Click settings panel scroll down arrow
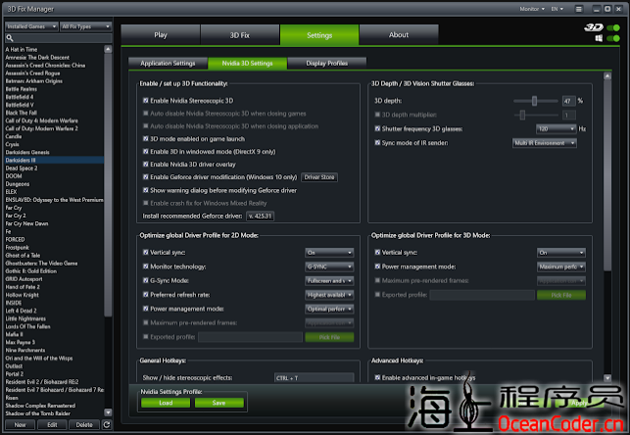Image resolution: width=630 pixels, height=435 pixels. pyautogui.click(x=607, y=378)
